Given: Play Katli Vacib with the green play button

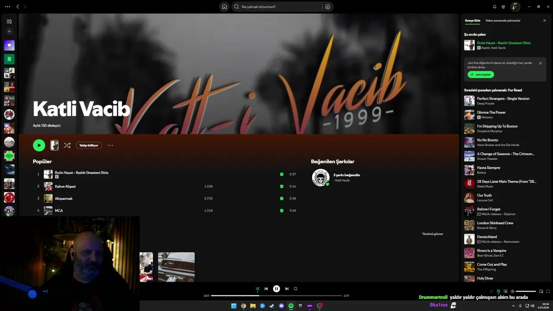Looking at the screenshot, I should [x=39, y=146].
